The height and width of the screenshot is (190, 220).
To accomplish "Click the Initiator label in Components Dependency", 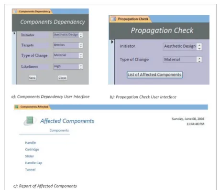I will pyautogui.click(x=28, y=35).
